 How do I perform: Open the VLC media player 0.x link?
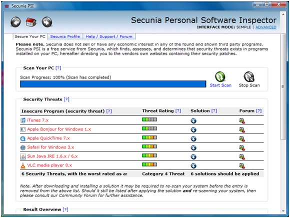pyautogui.click(x=49, y=165)
